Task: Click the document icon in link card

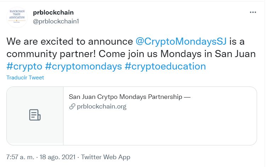Action: pyautogui.click(x=35, y=115)
